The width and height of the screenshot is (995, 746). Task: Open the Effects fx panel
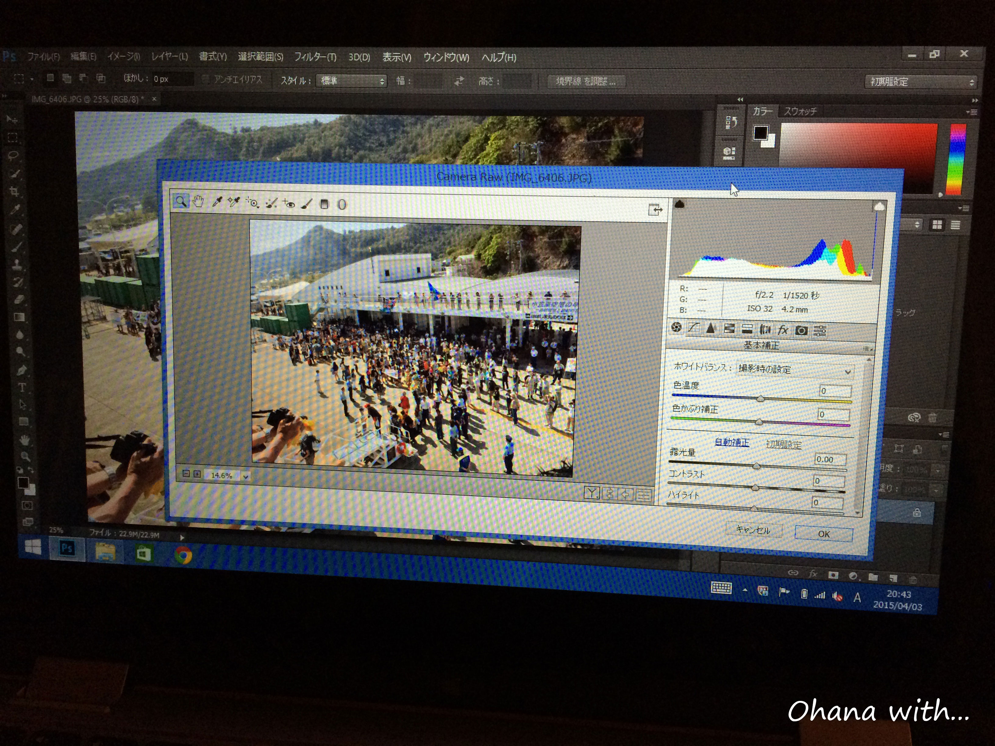[783, 331]
